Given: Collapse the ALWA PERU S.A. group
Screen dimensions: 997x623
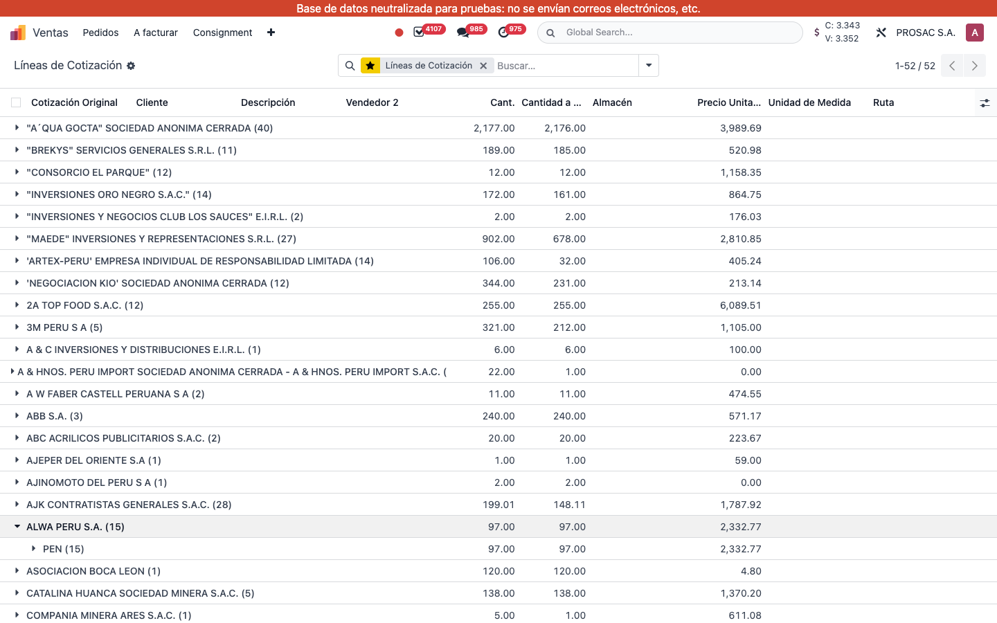Looking at the screenshot, I should point(17,527).
